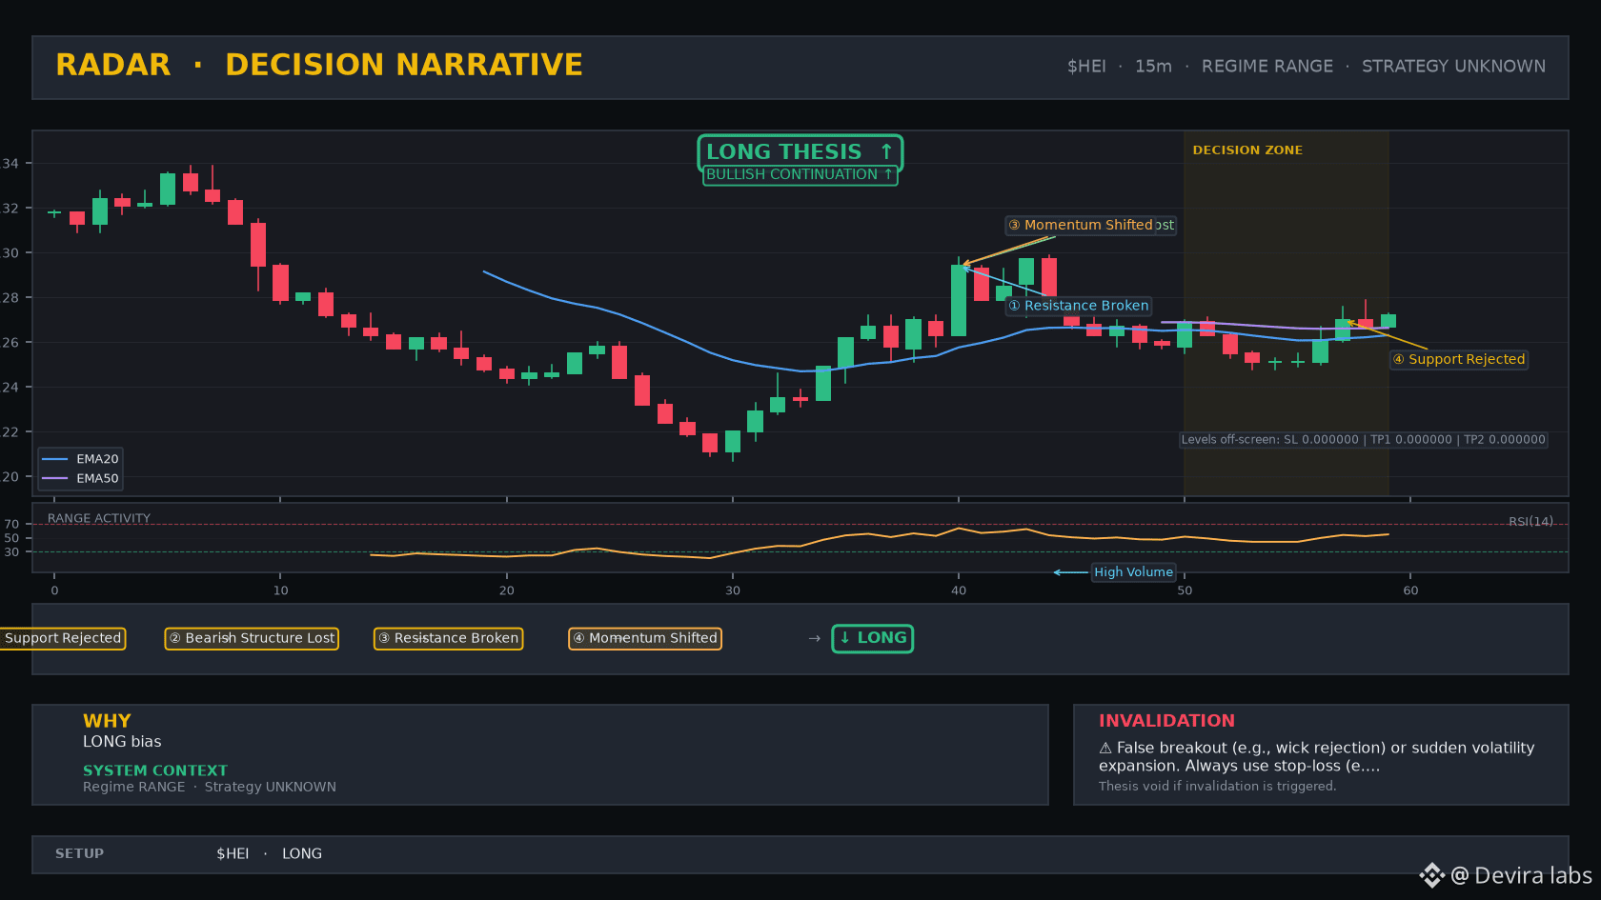This screenshot has height=900, width=1601.
Task: Click the 60 candle index axis label
Action: pyautogui.click(x=1410, y=590)
